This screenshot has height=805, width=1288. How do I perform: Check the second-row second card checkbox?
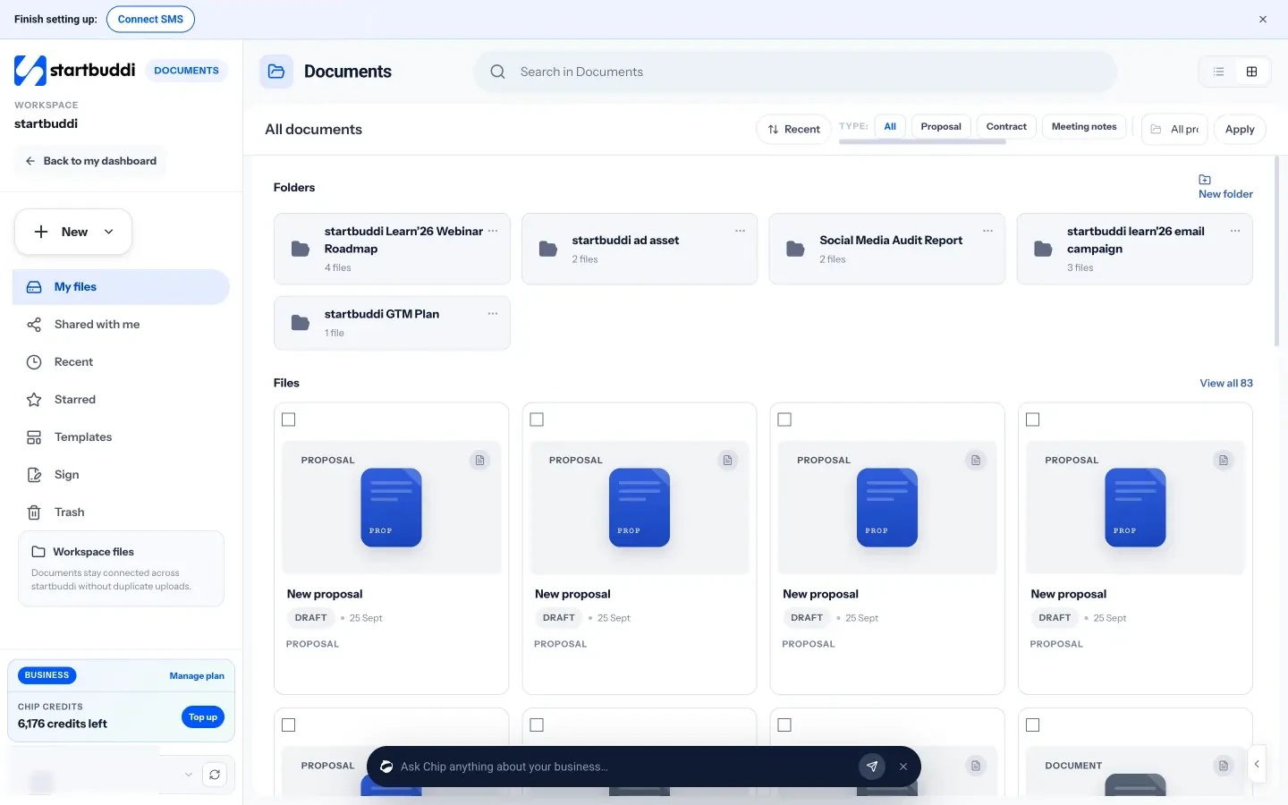coord(537,725)
